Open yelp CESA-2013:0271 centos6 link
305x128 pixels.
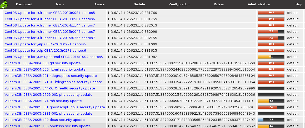point(45,51)
